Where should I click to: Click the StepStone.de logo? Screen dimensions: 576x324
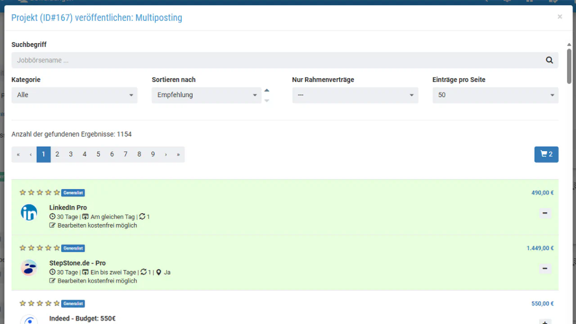tap(29, 268)
